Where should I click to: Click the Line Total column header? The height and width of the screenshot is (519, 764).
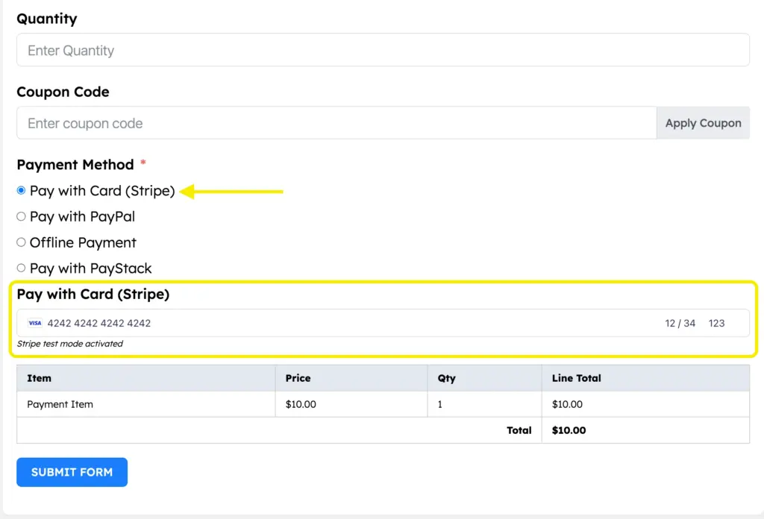pos(576,378)
